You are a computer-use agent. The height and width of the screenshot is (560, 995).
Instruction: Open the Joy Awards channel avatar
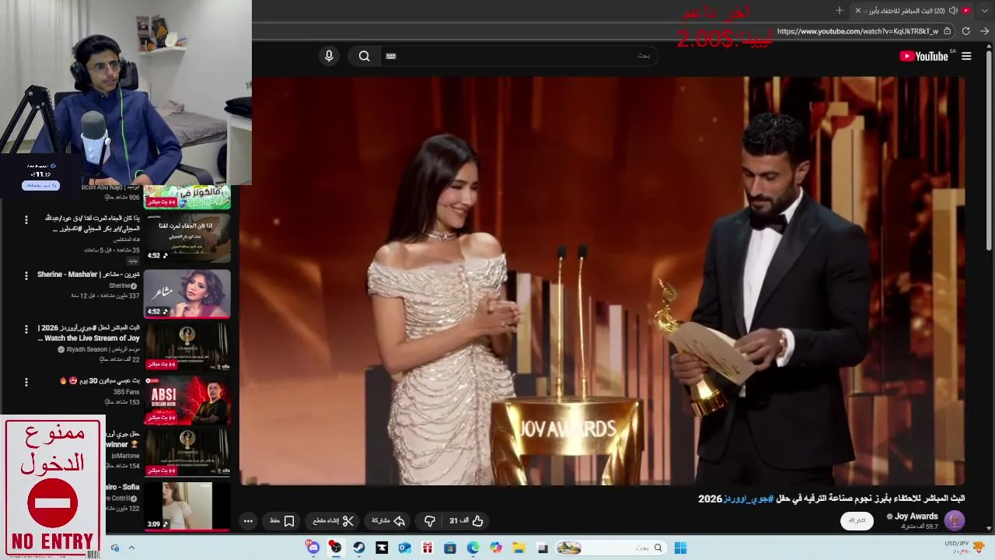[x=955, y=520]
